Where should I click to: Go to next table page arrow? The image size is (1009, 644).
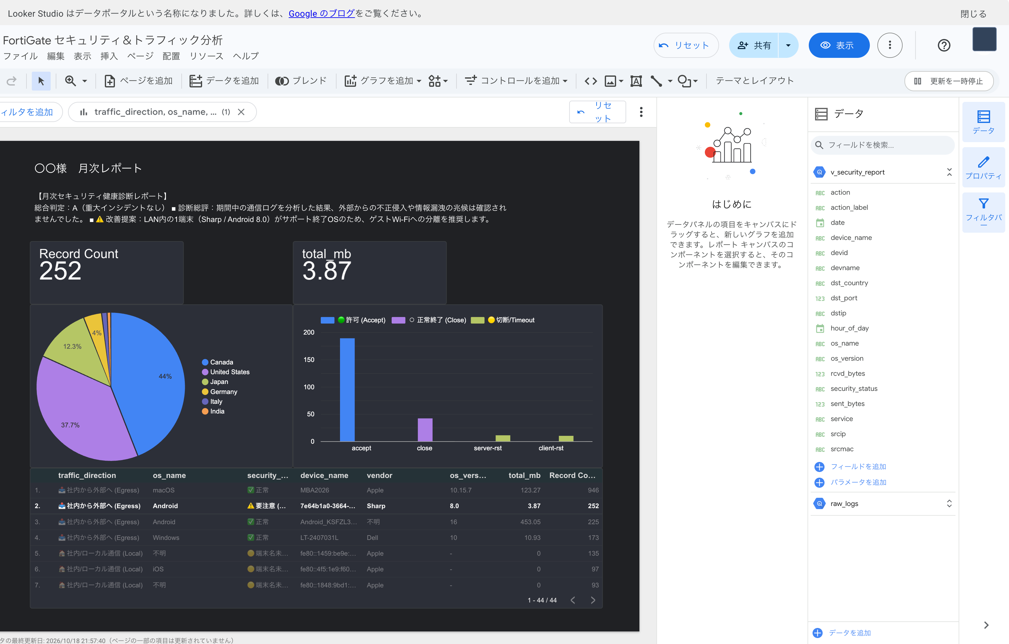(x=593, y=600)
